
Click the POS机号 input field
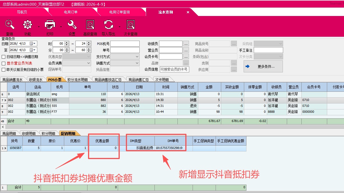click(125, 44)
